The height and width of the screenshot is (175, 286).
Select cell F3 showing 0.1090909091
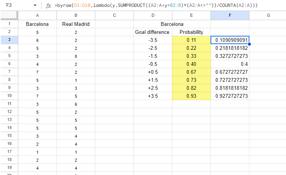230,40
